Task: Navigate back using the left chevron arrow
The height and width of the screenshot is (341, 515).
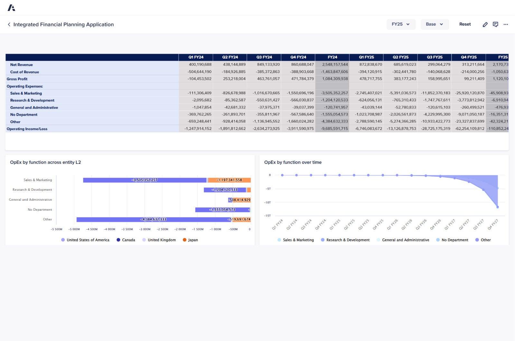Action: pyautogui.click(x=9, y=24)
